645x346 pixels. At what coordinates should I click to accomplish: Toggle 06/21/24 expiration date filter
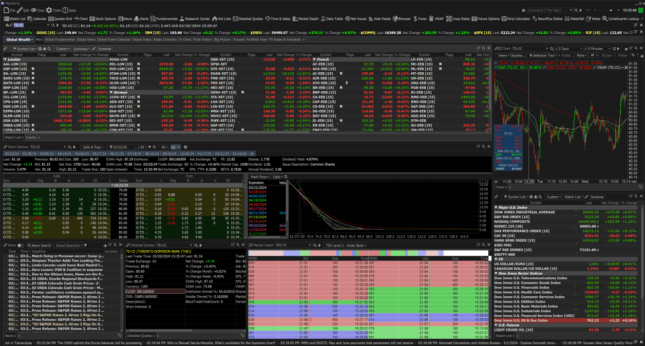click(x=117, y=154)
